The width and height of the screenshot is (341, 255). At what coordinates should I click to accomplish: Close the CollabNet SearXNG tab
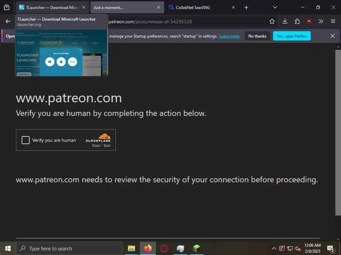point(233,7)
